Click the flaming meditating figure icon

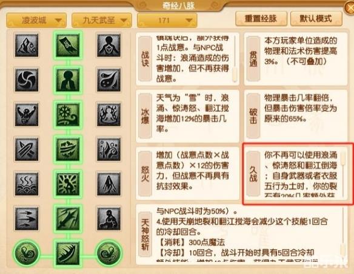[109, 114]
